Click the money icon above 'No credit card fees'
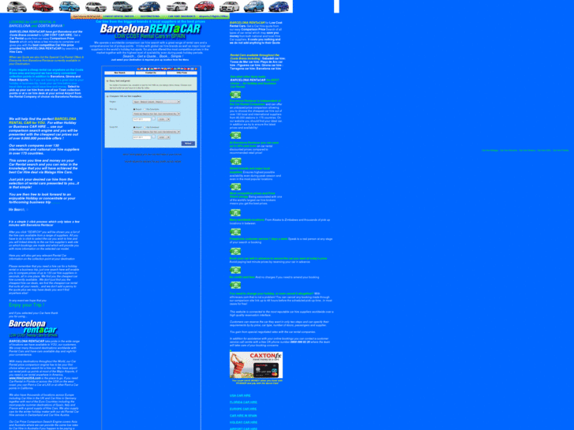This screenshot has height=430, width=574. click(x=235, y=271)
